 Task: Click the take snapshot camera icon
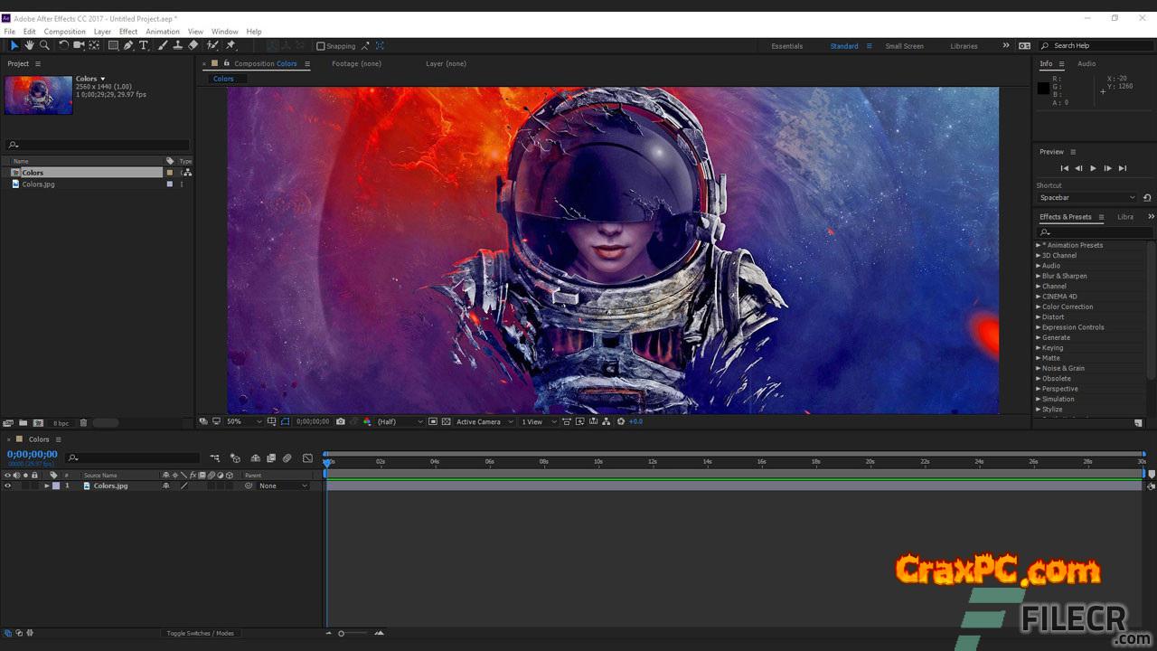[x=340, y=421]
